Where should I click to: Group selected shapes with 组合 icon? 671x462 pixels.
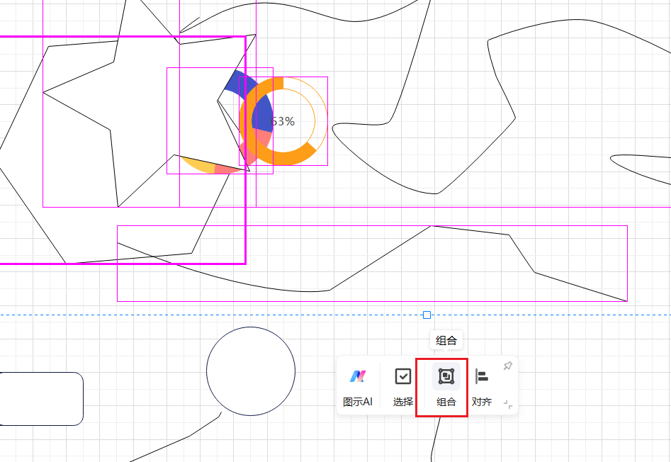point(446,377)
